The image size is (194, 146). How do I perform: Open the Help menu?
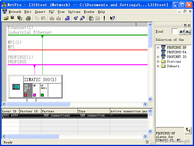click(101, 12)
